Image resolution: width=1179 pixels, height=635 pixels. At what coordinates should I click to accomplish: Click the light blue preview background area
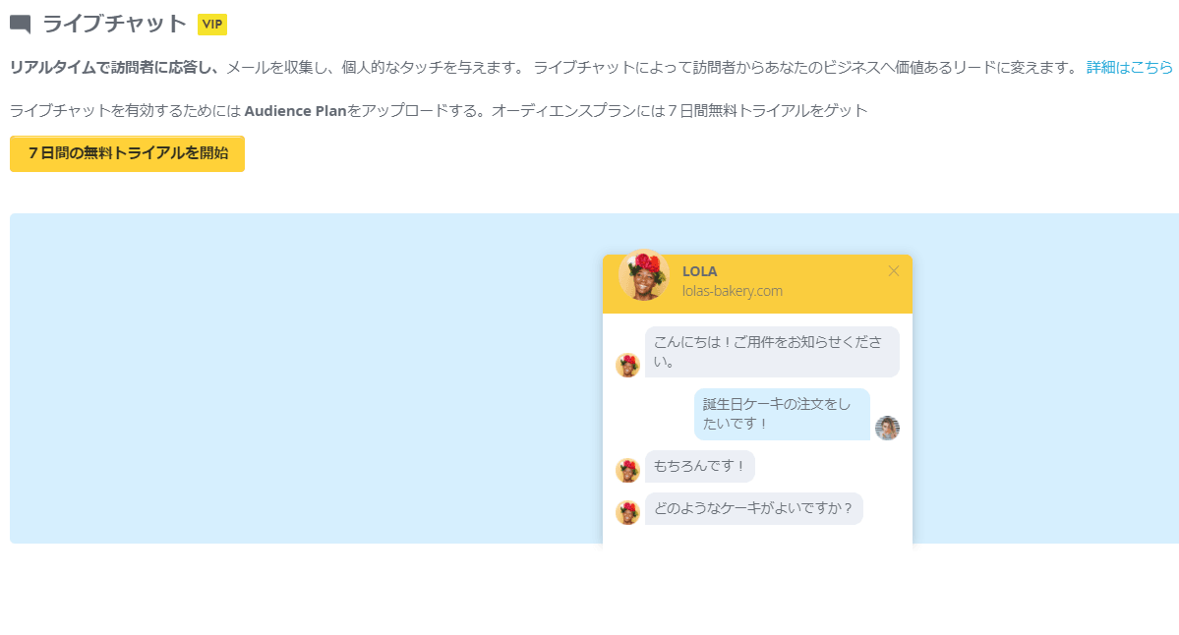point(295,393)
